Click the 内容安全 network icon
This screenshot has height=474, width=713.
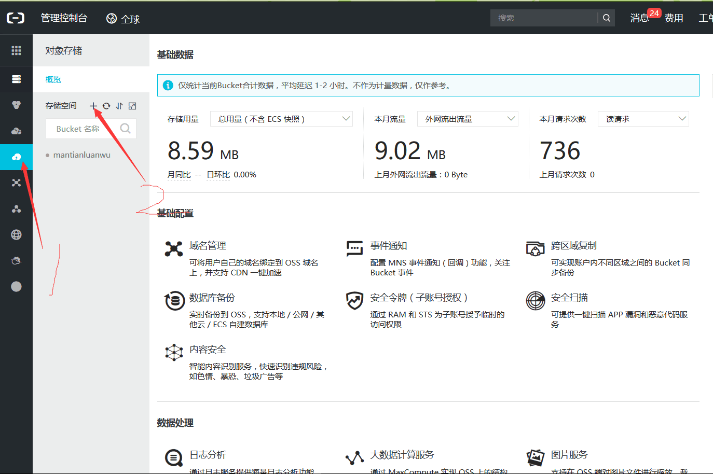click(x=174, y=353)
